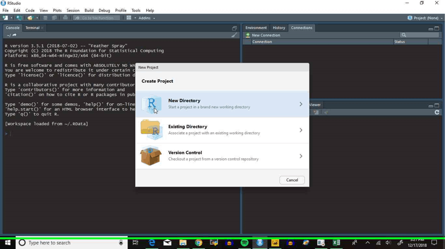The image size is (446, 249).
Task: Expand the recent files dropdown arrow
Action: coord(37,18)
